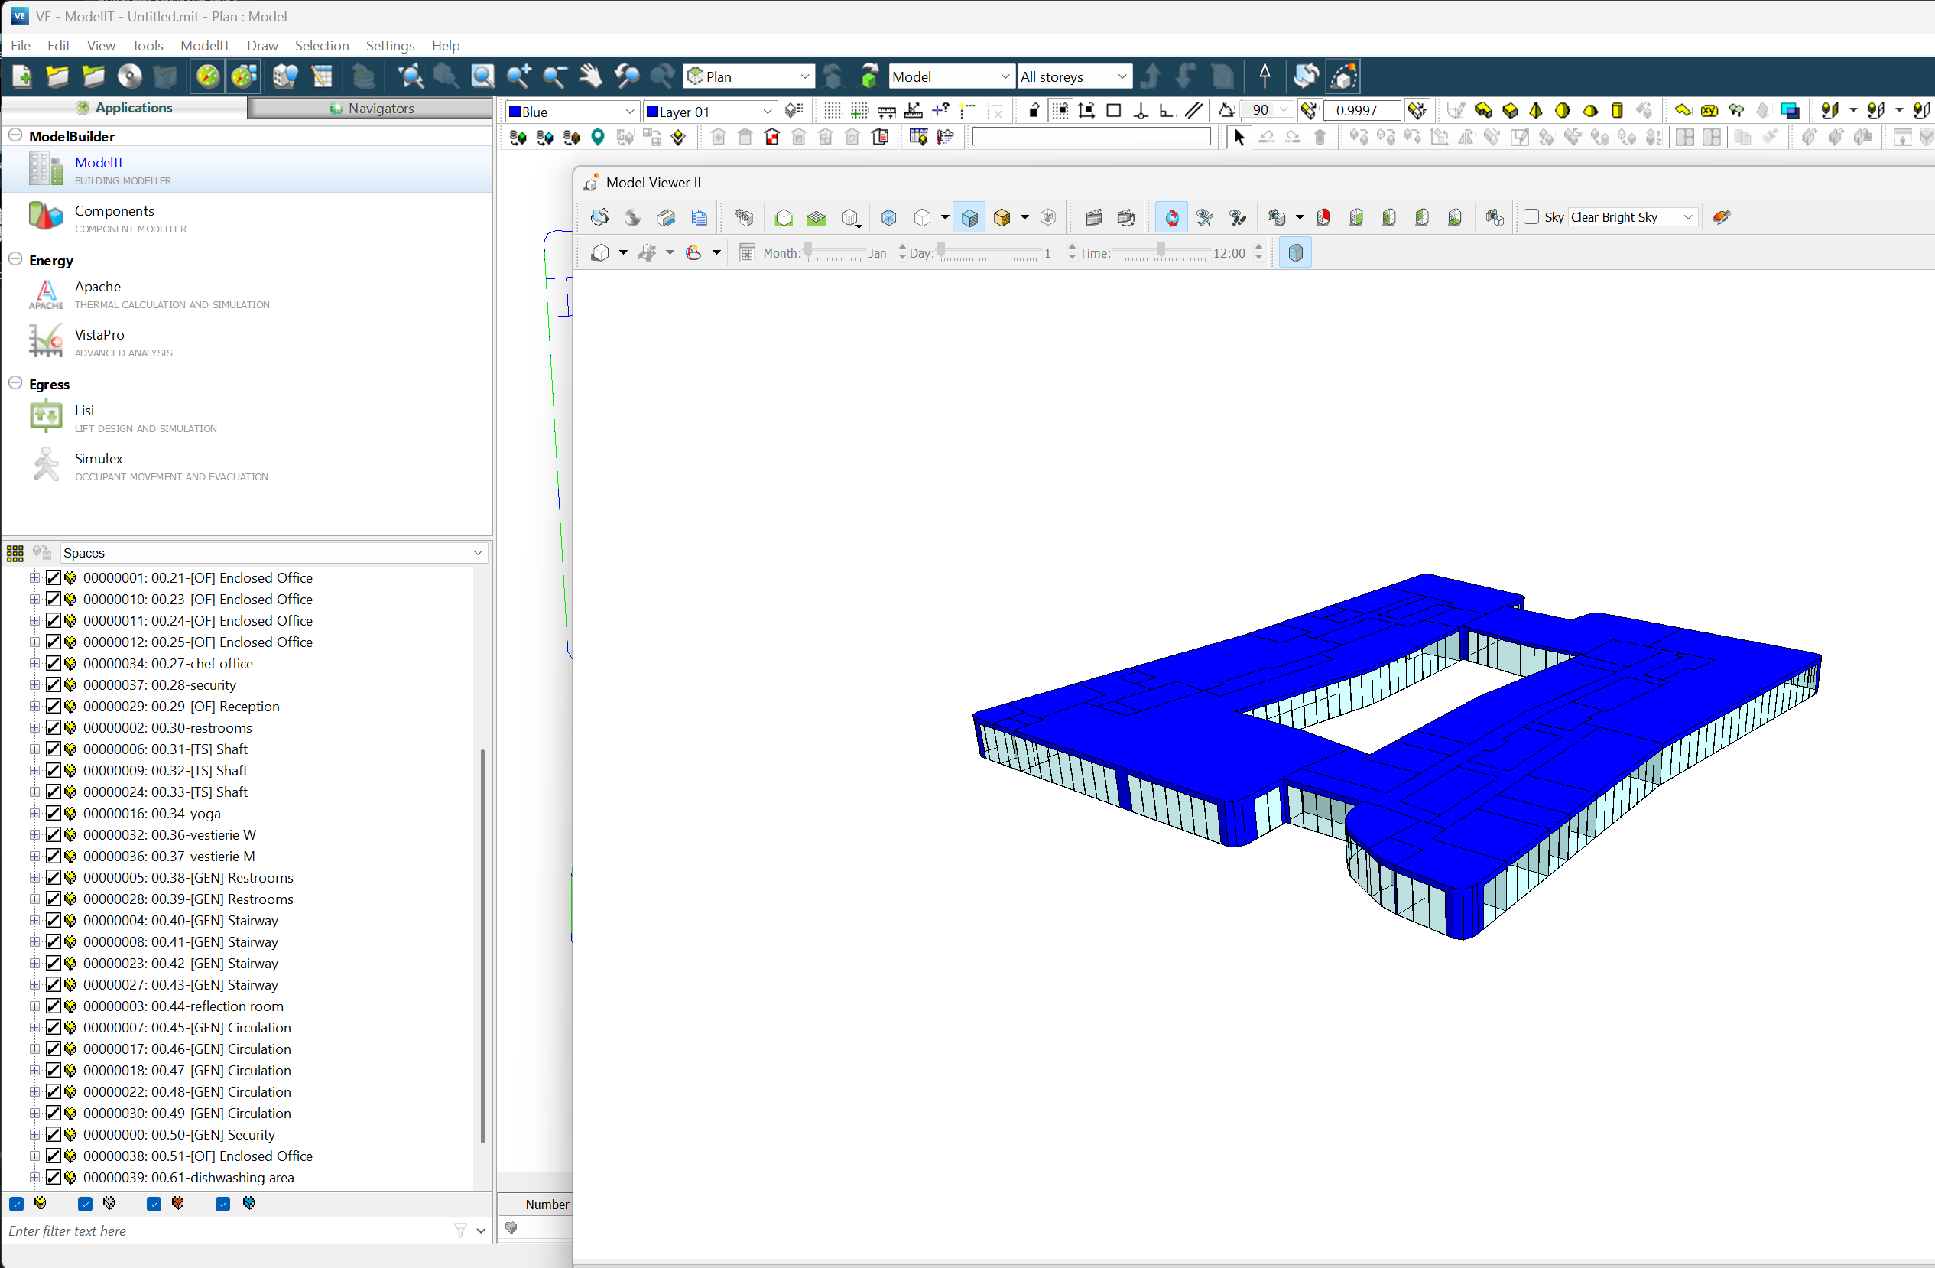Open the Clear Bright Sky dropdown
1935x1268 pixels.
[1631, 217]
